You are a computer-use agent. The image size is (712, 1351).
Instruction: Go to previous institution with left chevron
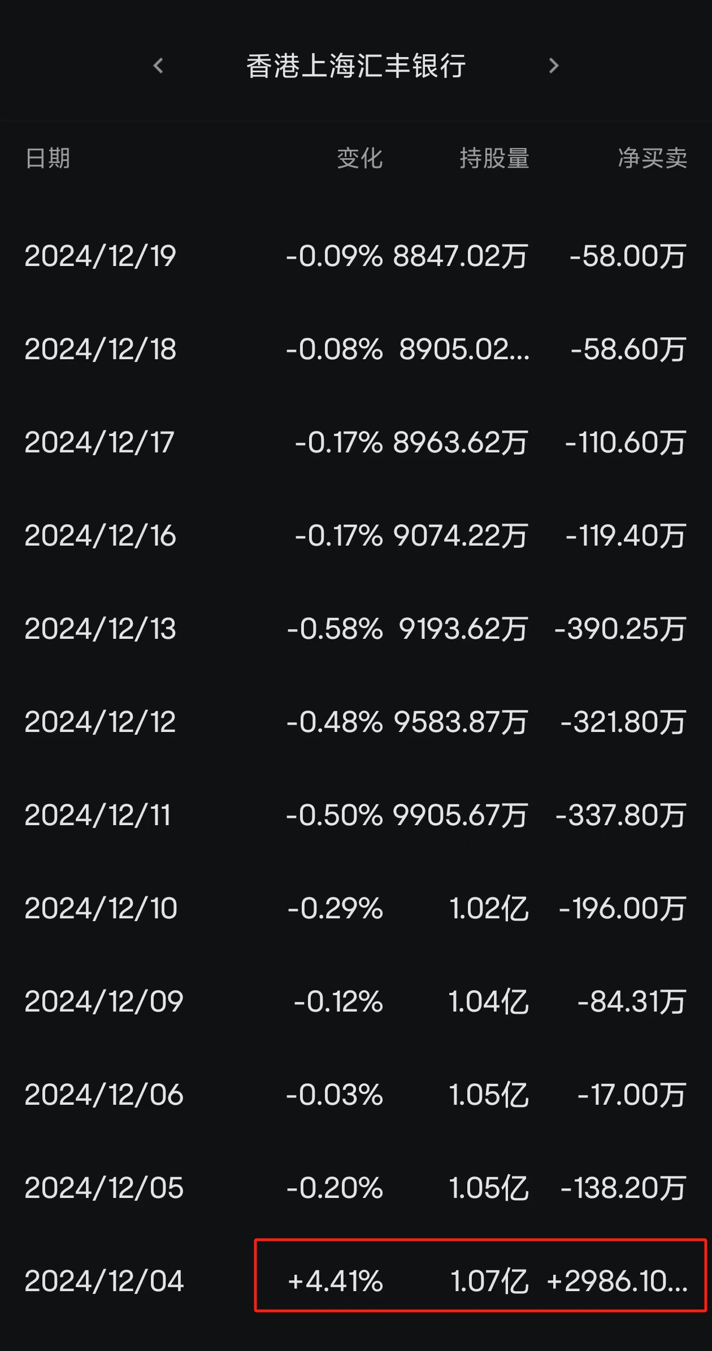click(x=159, y=66)
